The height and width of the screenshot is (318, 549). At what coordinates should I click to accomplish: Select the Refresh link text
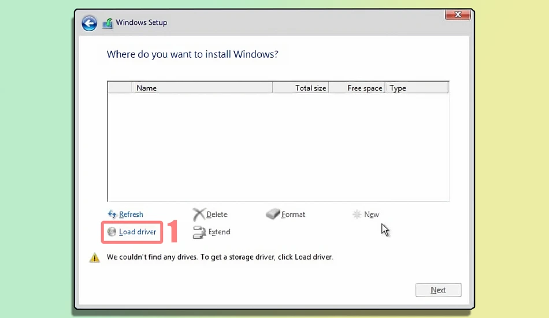coord(131,215)
